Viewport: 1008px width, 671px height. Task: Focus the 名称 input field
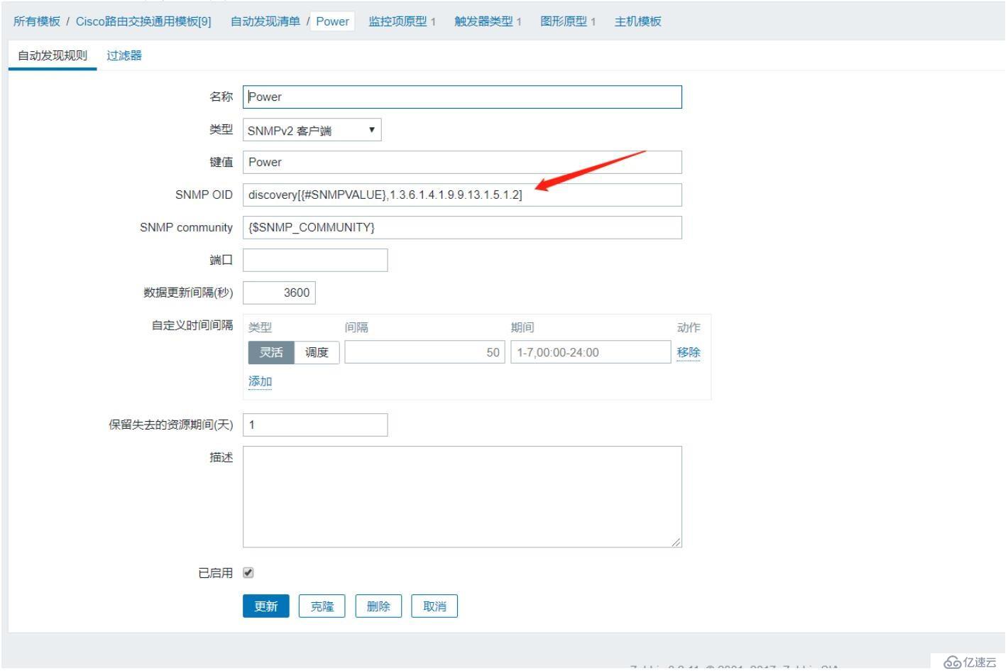462,97
